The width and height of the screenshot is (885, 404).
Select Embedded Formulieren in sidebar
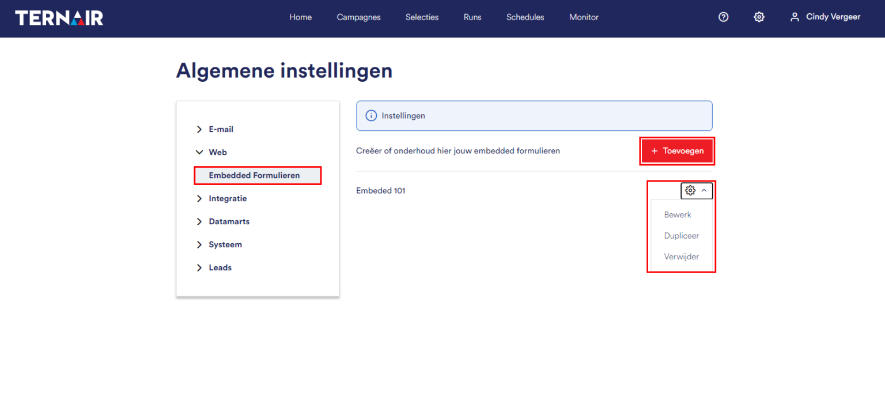click(x=258, y=175)
